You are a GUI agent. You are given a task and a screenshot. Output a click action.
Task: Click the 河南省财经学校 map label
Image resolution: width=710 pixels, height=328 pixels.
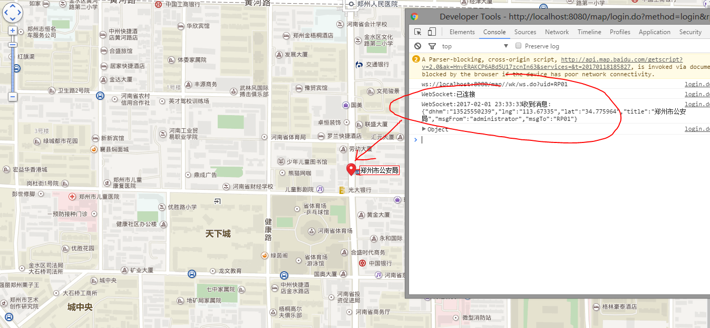tap(253, 187)
